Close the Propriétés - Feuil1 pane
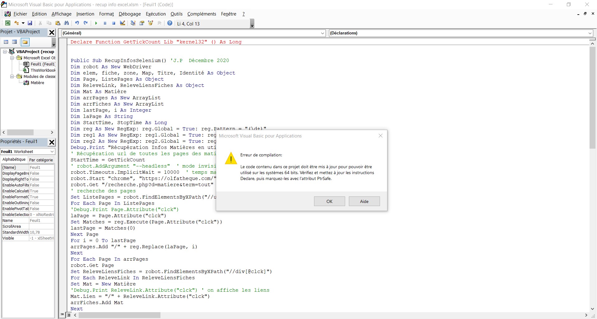 click(52, 142)
